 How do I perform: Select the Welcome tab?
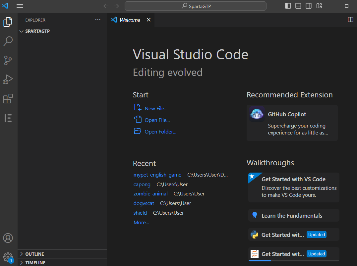point(130,20)
